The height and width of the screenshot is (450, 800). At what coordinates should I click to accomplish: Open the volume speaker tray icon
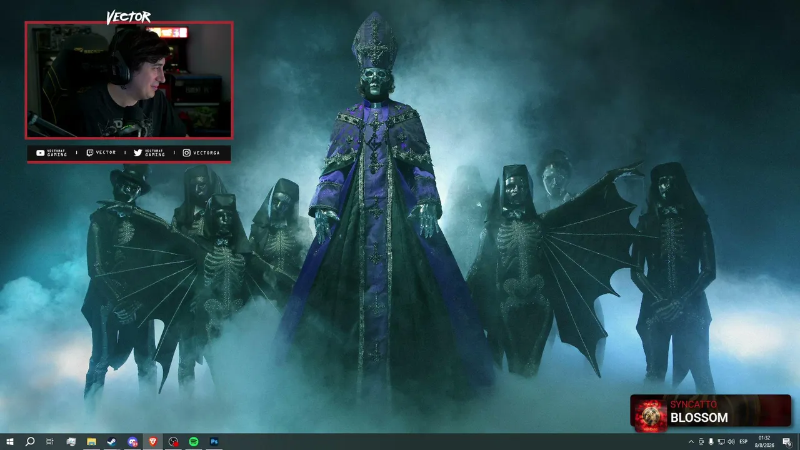(731, 442)
